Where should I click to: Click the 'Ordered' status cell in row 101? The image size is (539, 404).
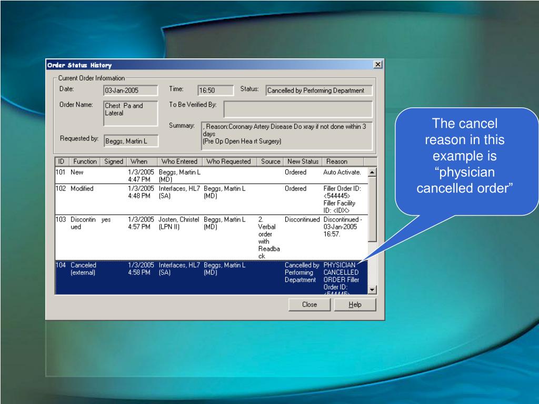click(295, 172)
